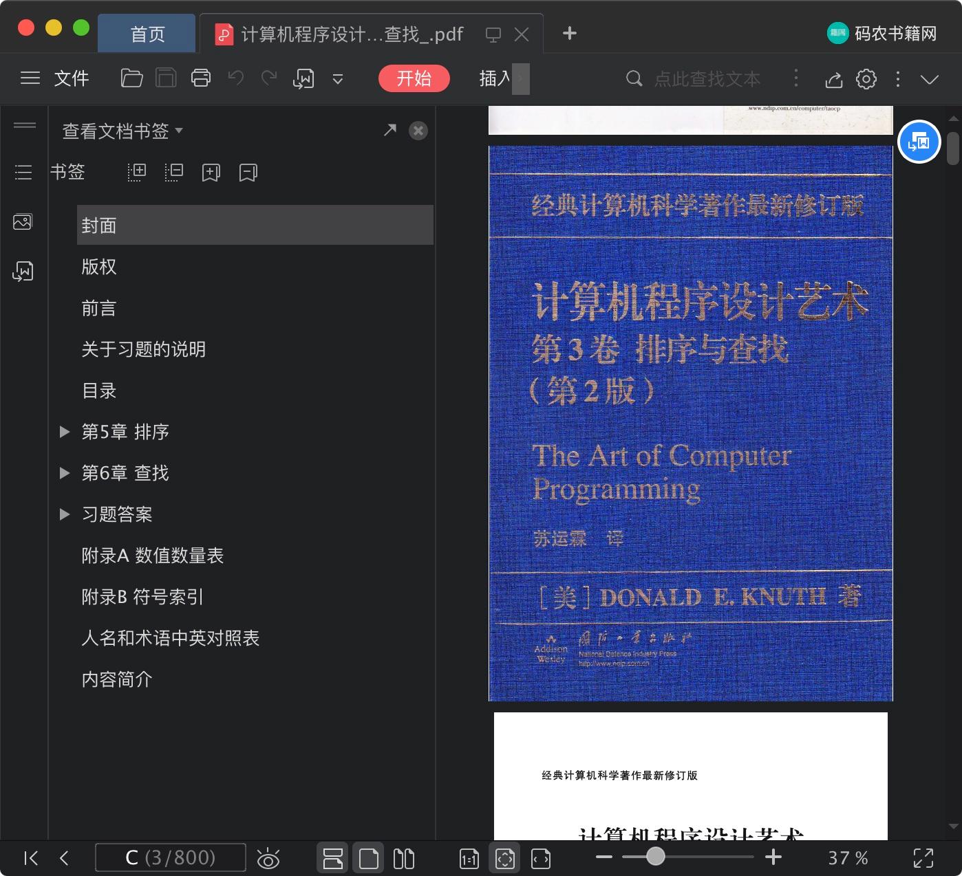Image resolution: width=962 pixels, height=876 pixels.
Task: Open the settings gear icon
Action: 866,79
